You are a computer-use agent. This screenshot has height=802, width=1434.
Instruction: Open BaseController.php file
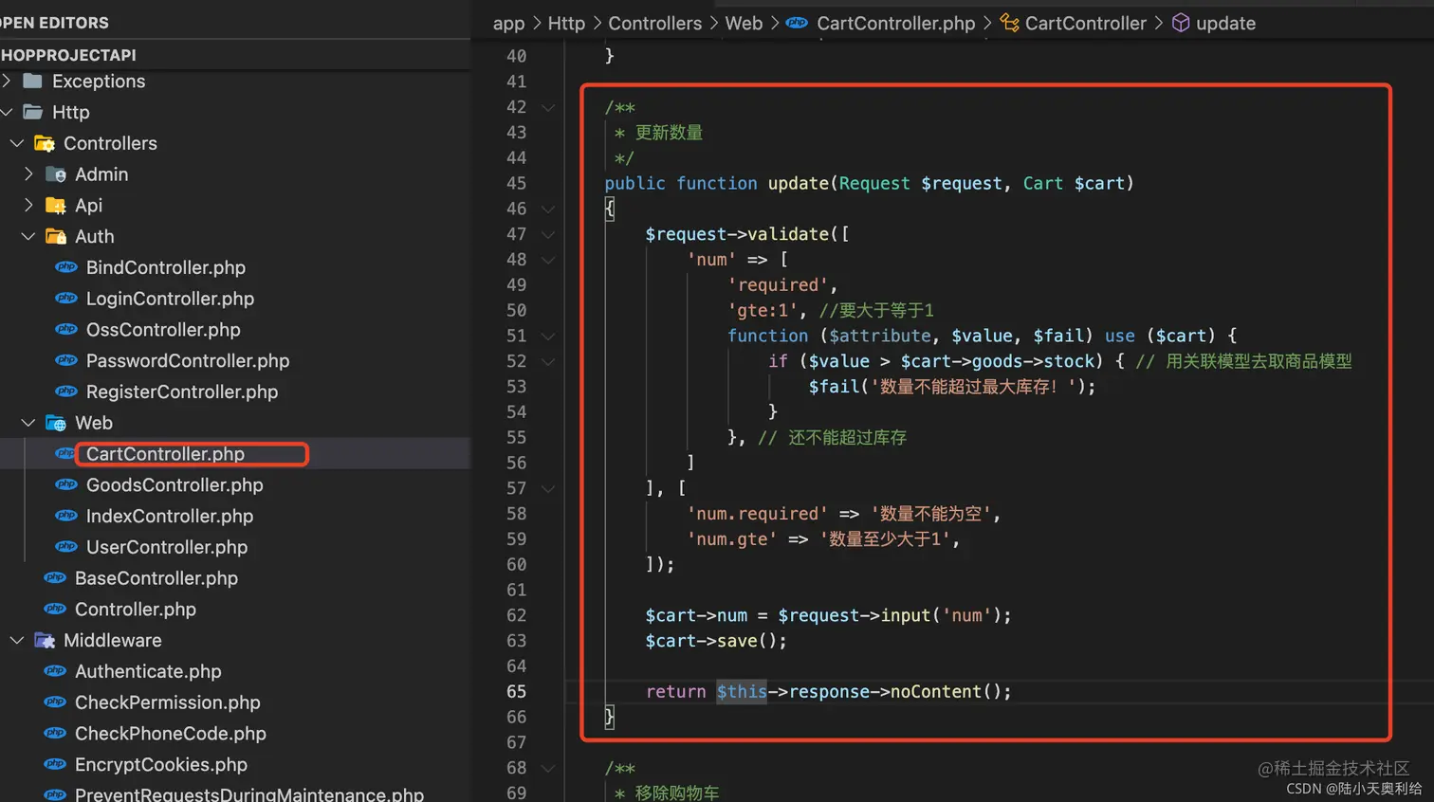click(x=156, y=578)
